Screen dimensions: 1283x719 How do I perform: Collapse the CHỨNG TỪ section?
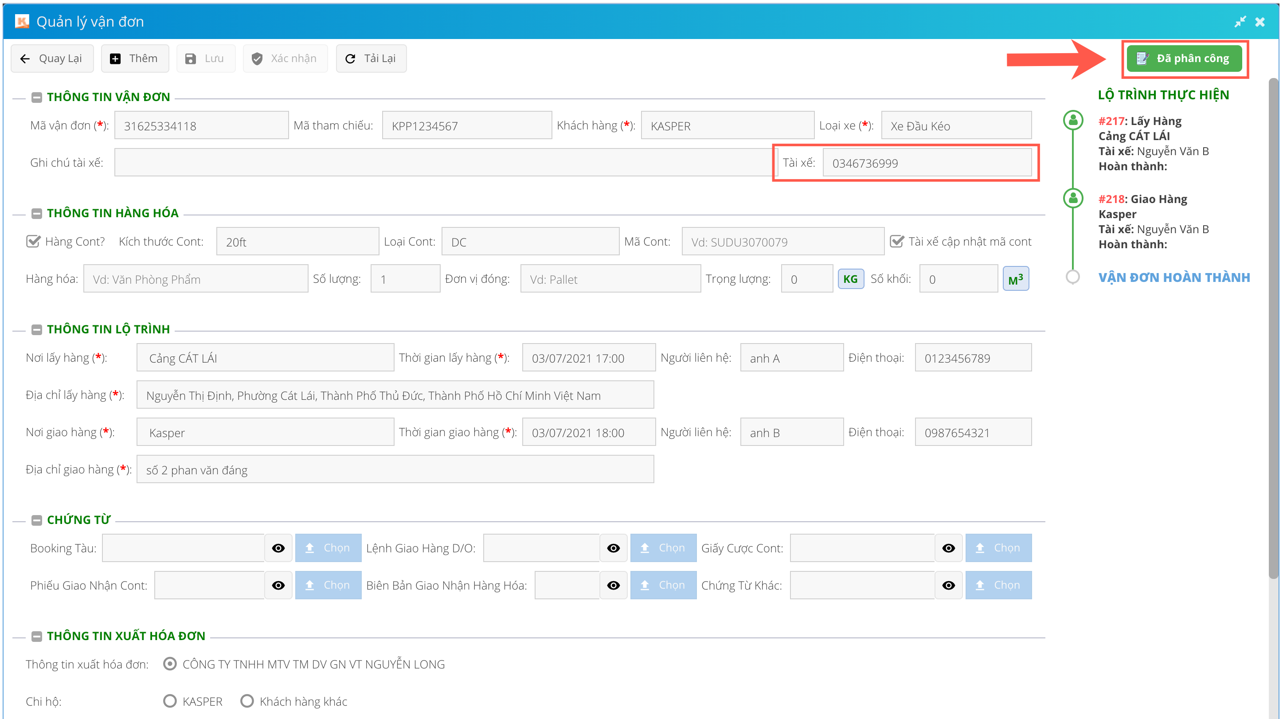[x=36, y=520]
